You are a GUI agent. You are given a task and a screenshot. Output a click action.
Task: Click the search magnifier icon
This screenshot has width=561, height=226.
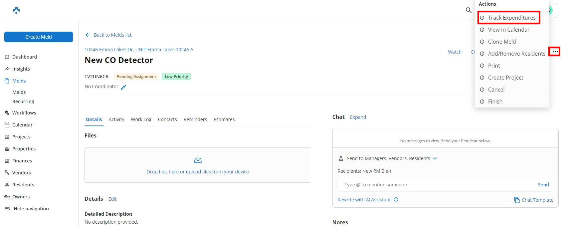point(468,10)
